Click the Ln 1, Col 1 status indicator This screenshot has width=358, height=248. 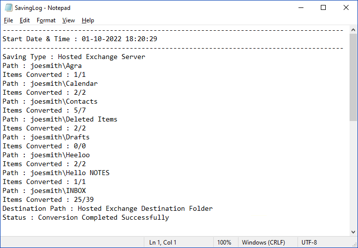[x=163, y=242]
